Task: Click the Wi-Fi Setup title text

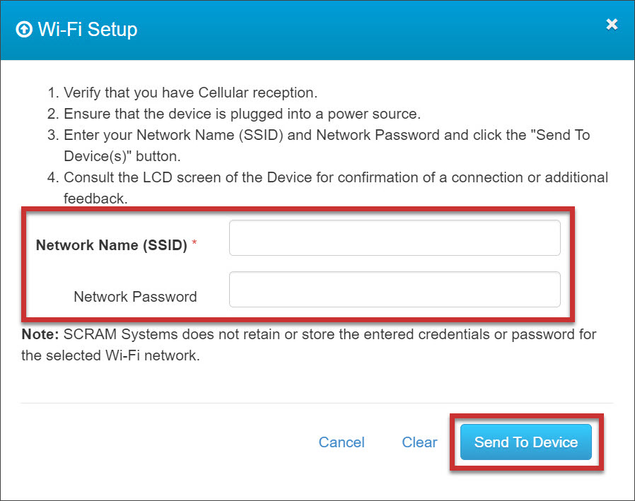Action: tap(88, 30)
